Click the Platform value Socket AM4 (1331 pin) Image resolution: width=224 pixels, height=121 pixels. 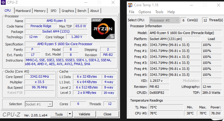click(175, 39)
